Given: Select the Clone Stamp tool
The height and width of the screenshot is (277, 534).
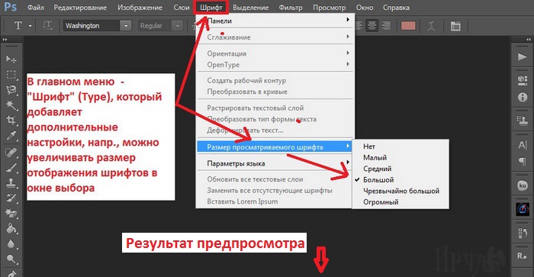Looking at the screenshot, I should (x=11, y=182).
